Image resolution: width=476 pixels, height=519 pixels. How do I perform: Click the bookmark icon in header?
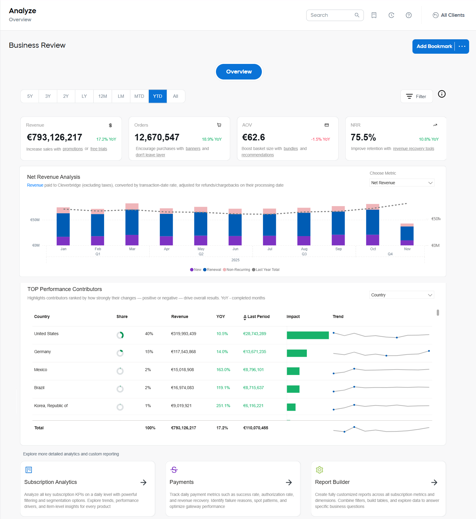(374, 15)
